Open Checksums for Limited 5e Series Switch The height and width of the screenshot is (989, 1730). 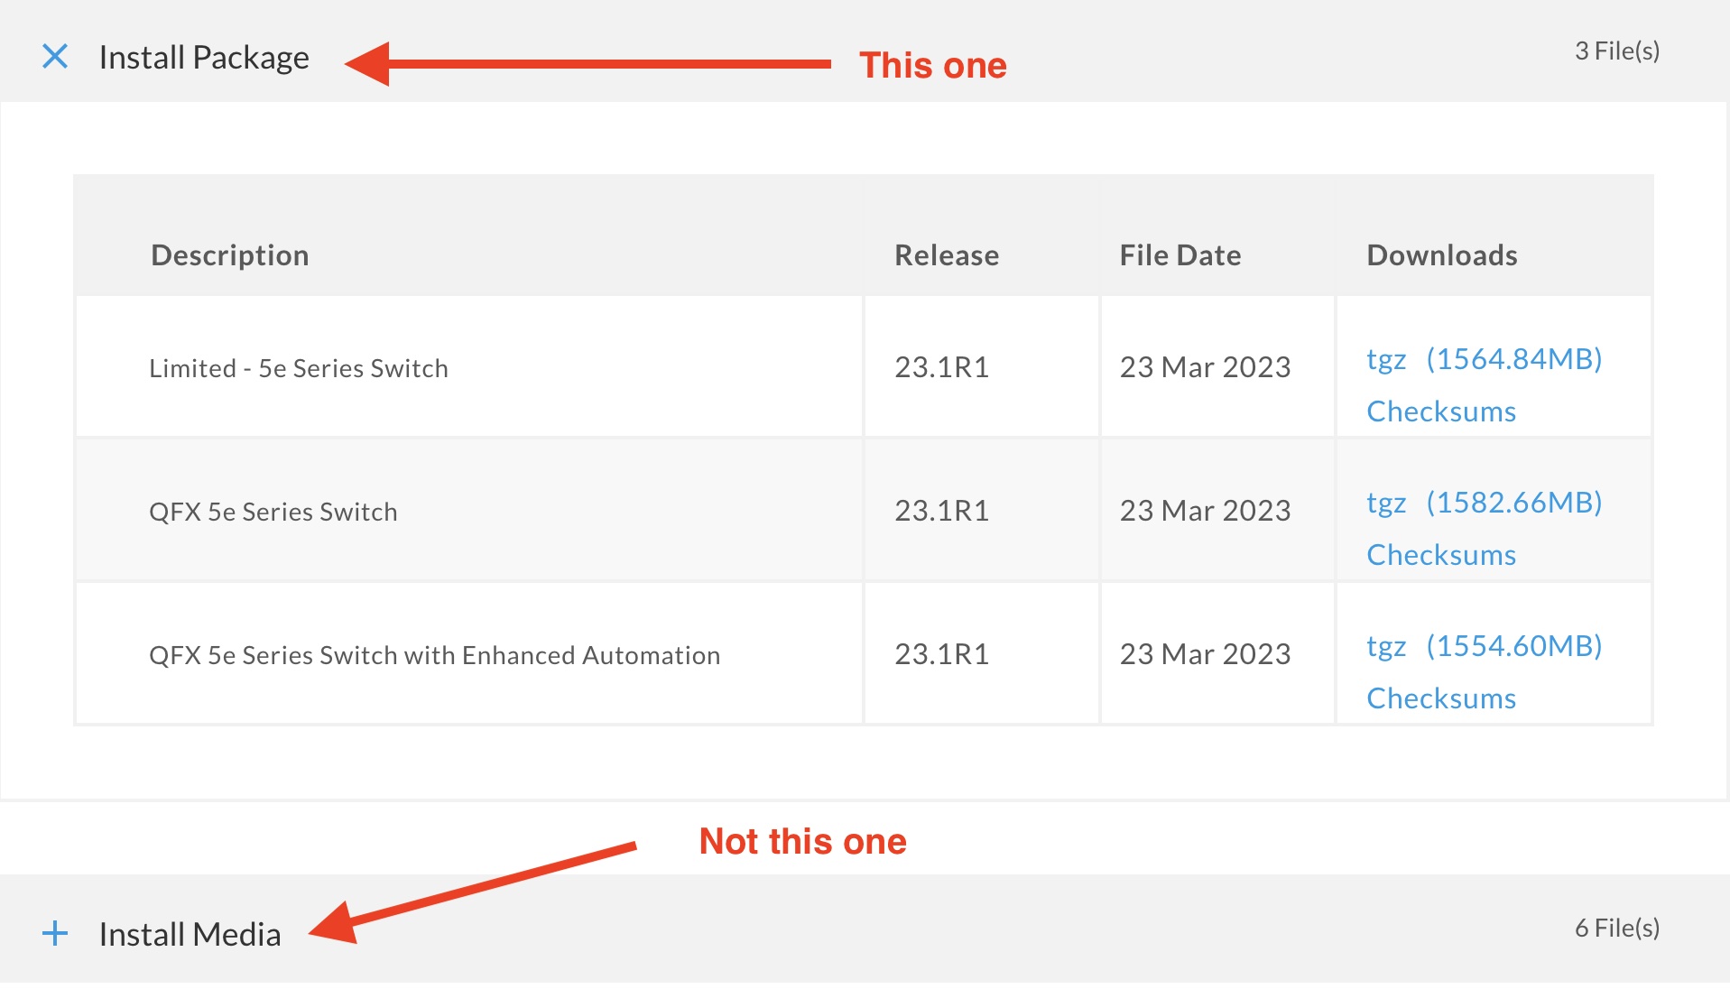click(x=1441, y=411)
